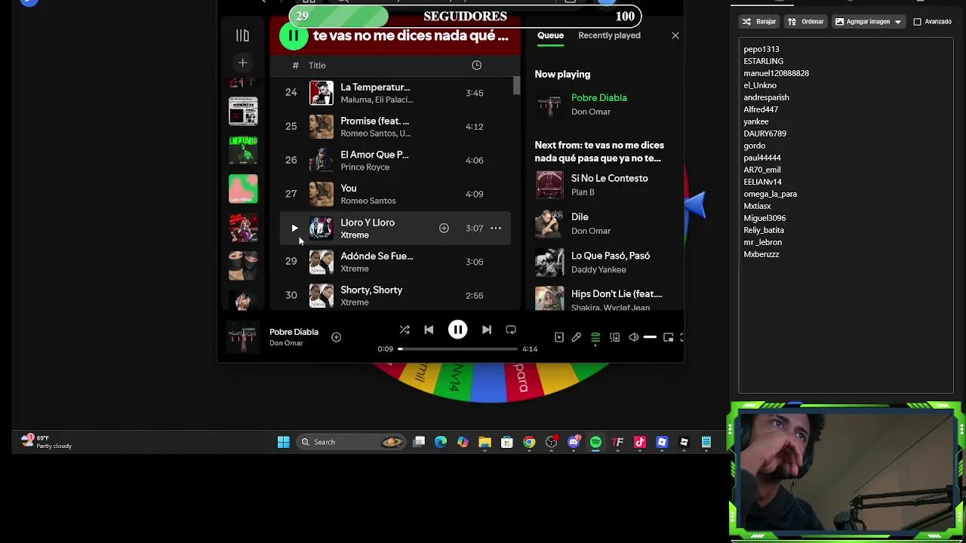Toggle the green Queue icon
This screenshot has width=966, height=543.
click(595, 337)
